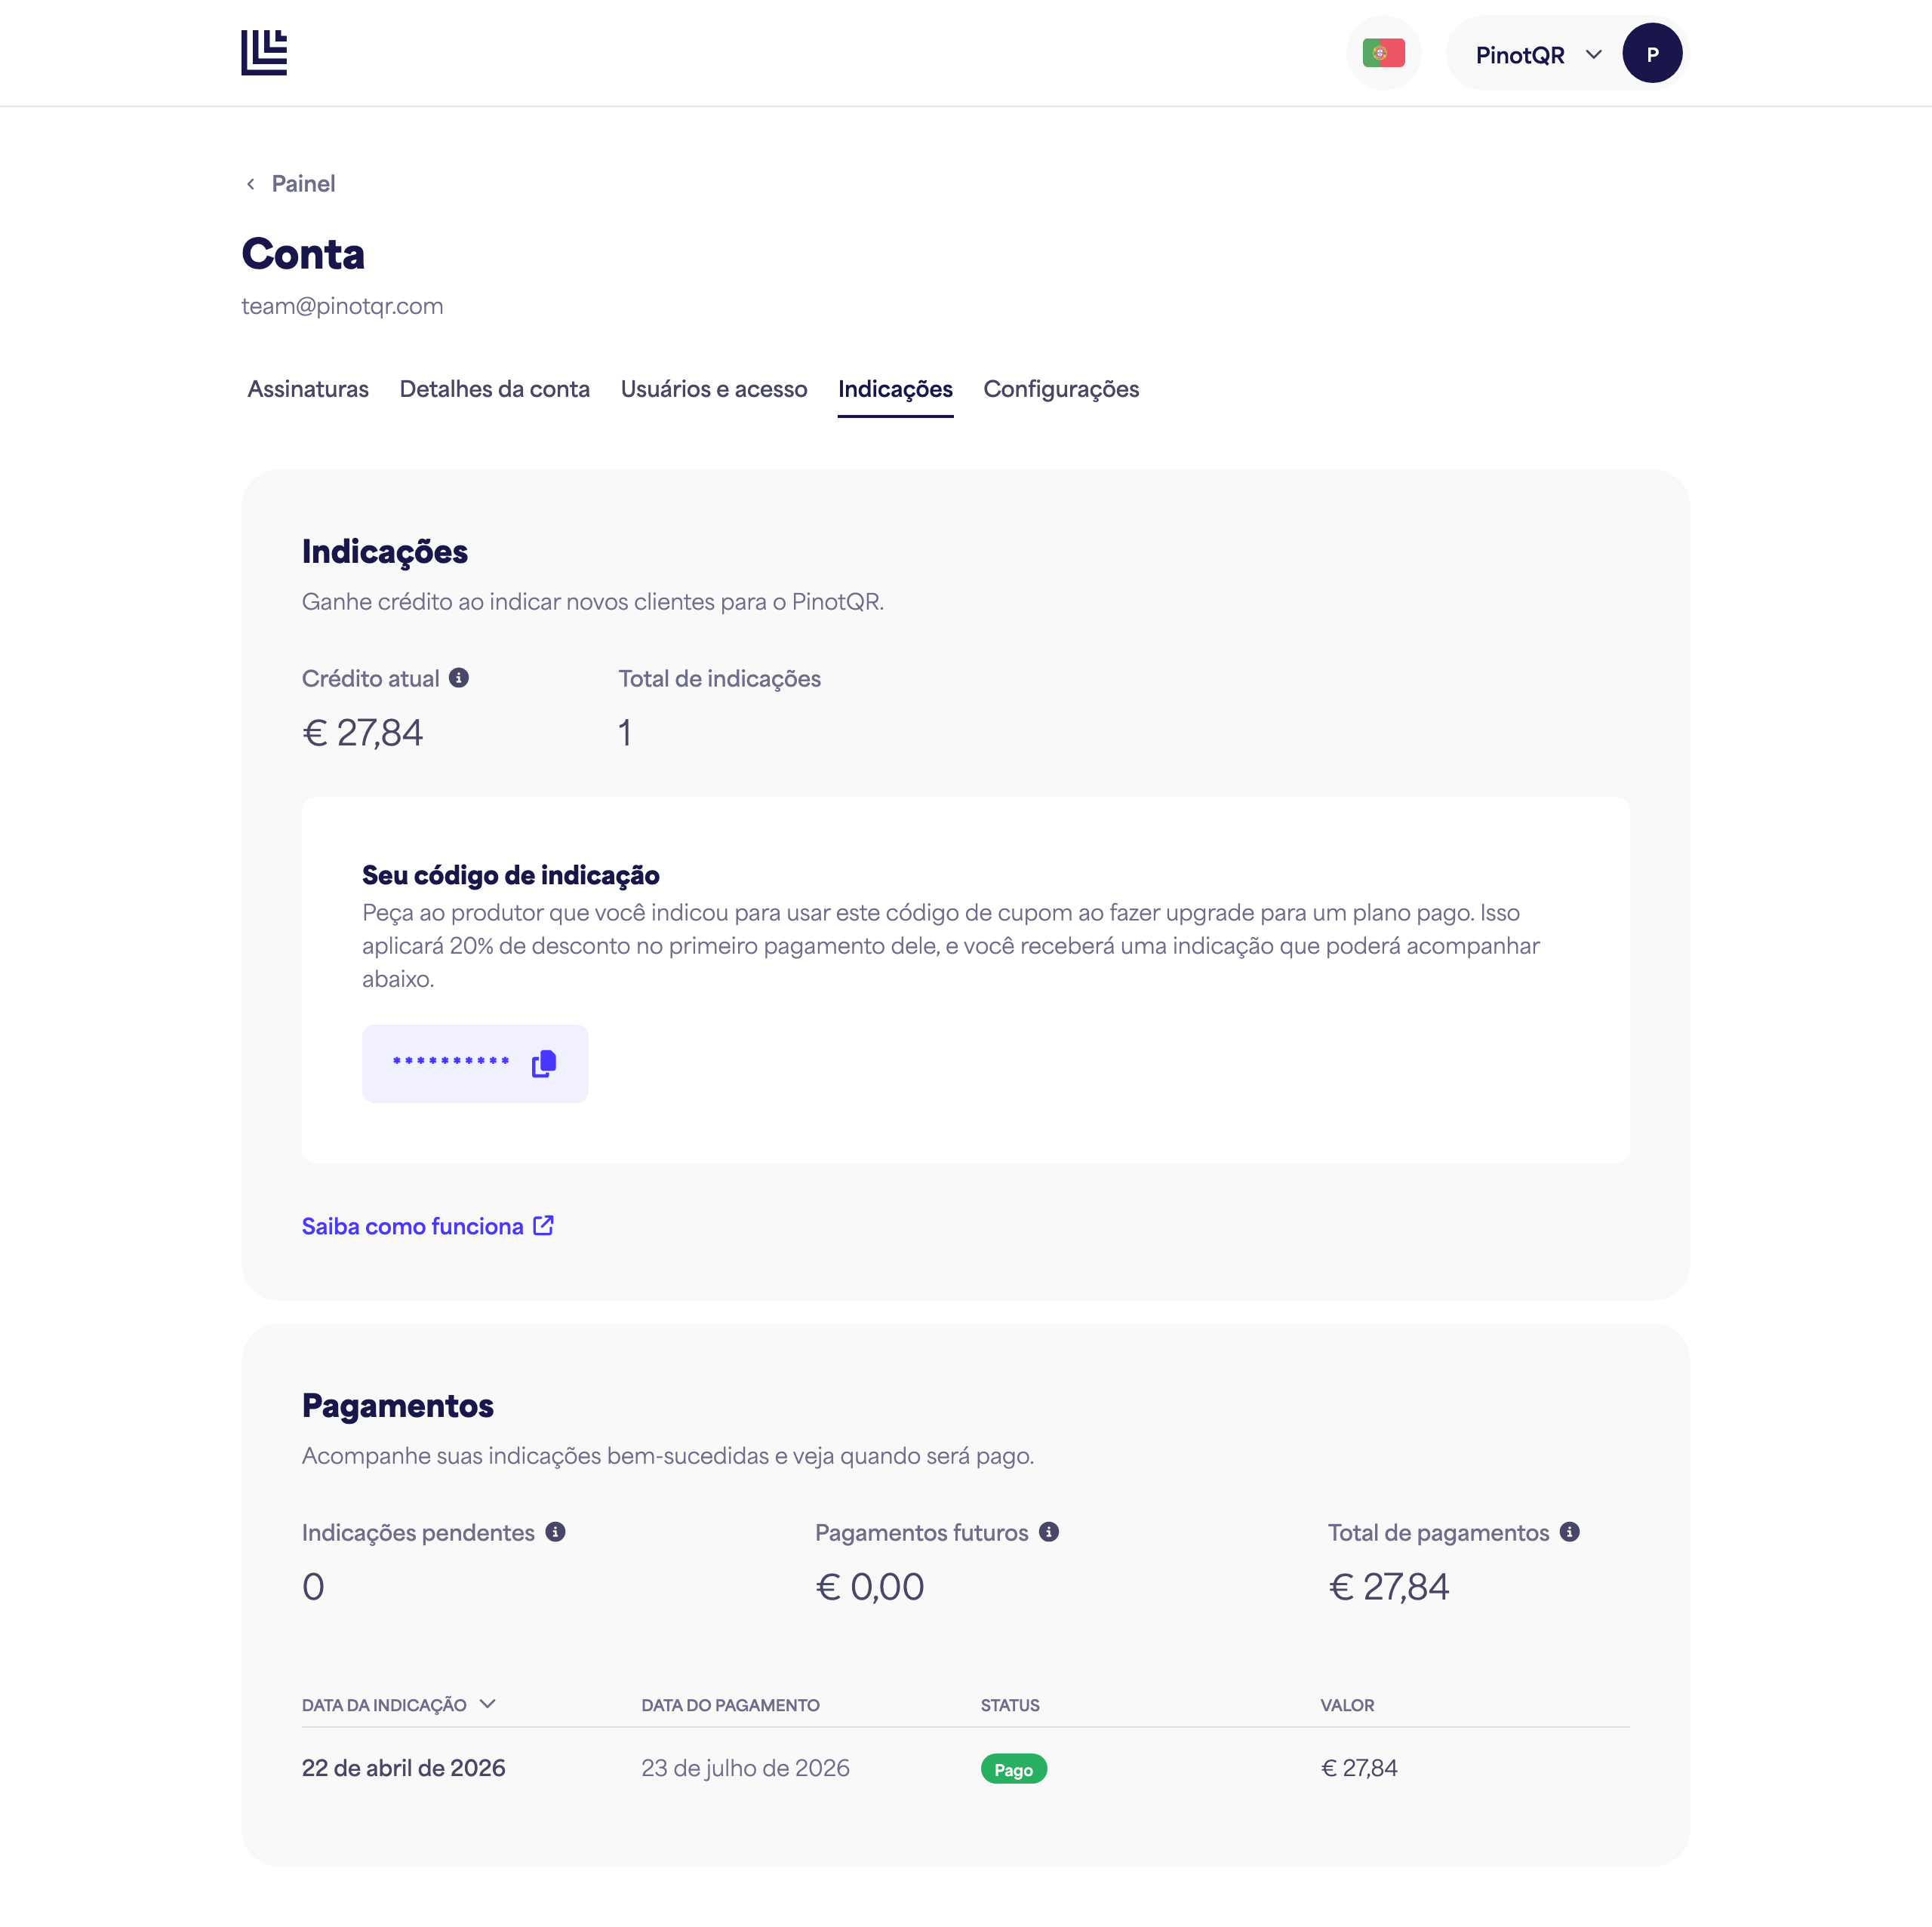This screenshot has height=1927, width=1932.
Task: Open the Detalhes da conta tab
Action: click(495, 389)
